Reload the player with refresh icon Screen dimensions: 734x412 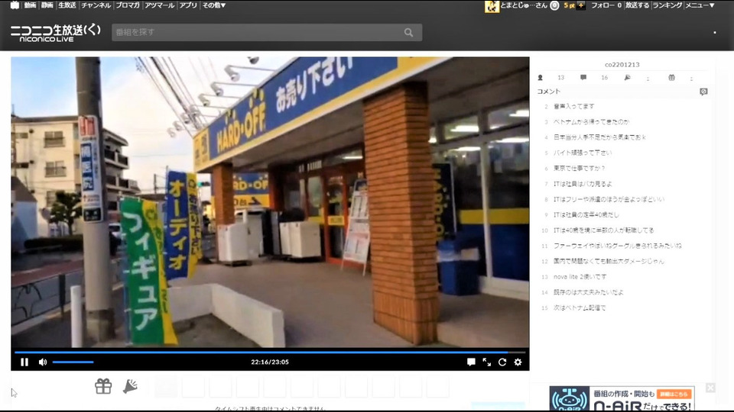point(502,362)
